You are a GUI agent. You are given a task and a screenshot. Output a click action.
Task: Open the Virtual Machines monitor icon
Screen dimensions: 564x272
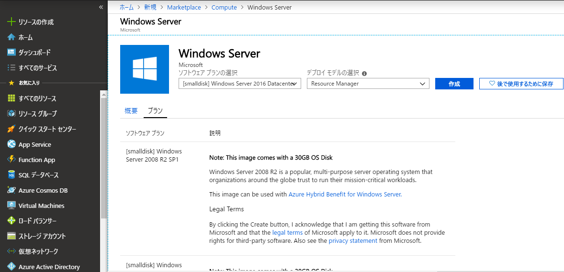(11, 206)
